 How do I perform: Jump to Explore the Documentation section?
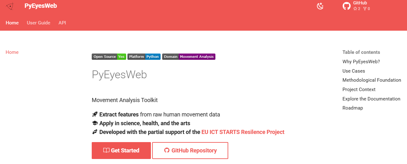click(371, 99)
